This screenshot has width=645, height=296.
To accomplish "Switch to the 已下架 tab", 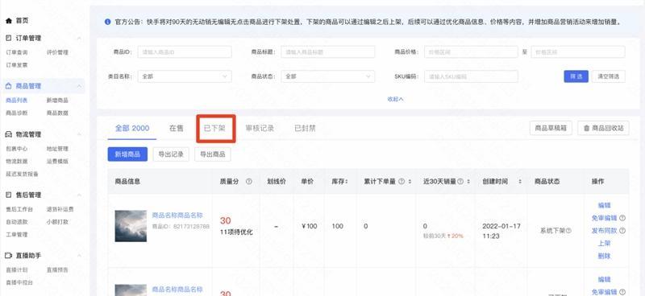I will pos(214,128).
